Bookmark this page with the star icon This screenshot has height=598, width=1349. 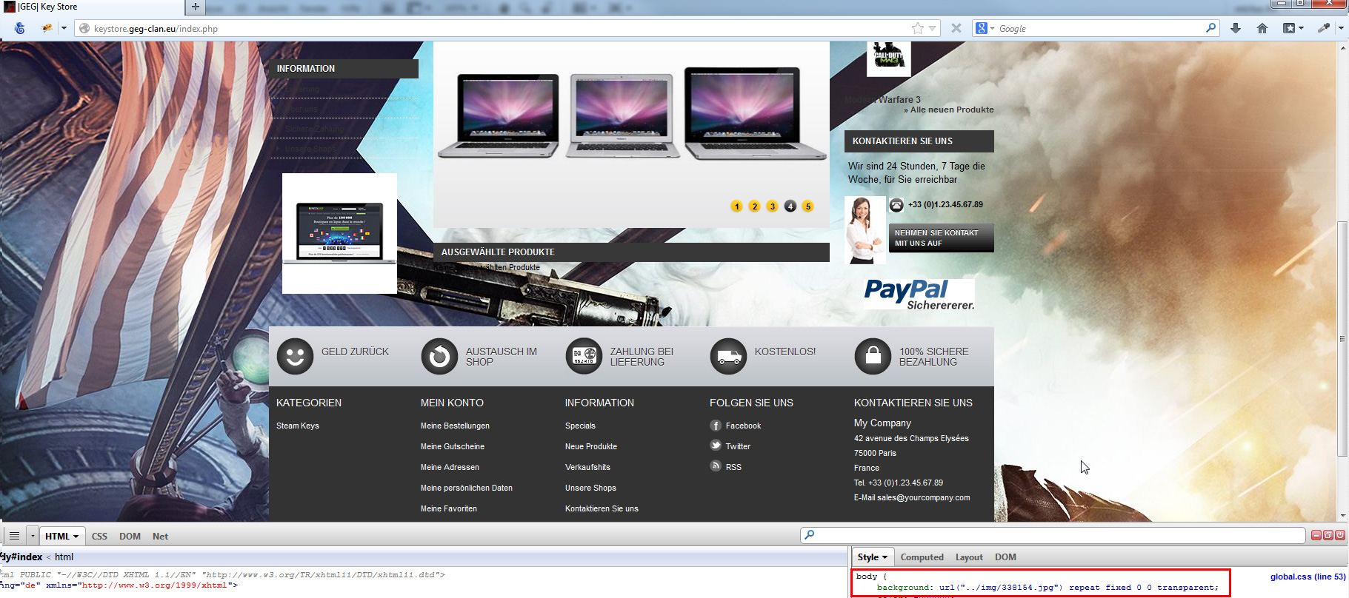(x=918, y=28)
